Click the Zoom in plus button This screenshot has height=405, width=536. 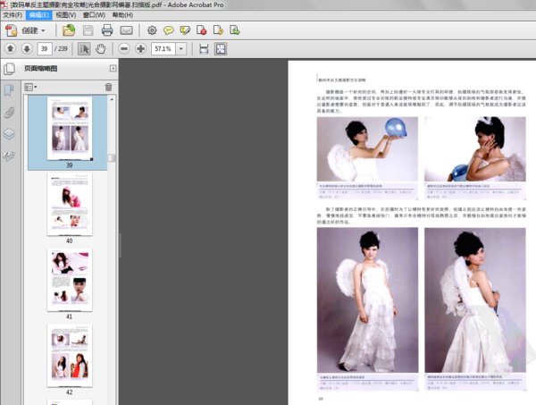[140, 48]
